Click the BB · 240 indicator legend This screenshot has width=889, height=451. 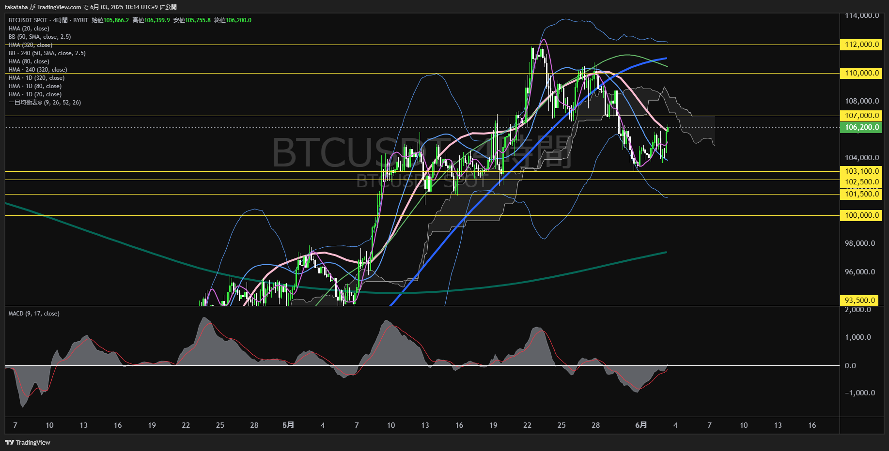coord(47,53)
